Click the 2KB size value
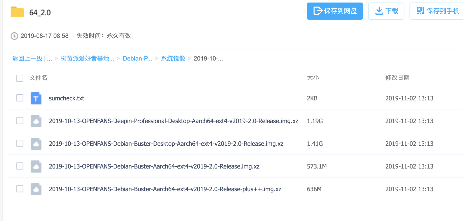 pos(312,98)
